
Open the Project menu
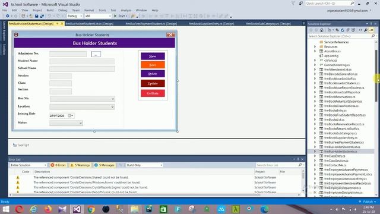[x=37, y=10]
